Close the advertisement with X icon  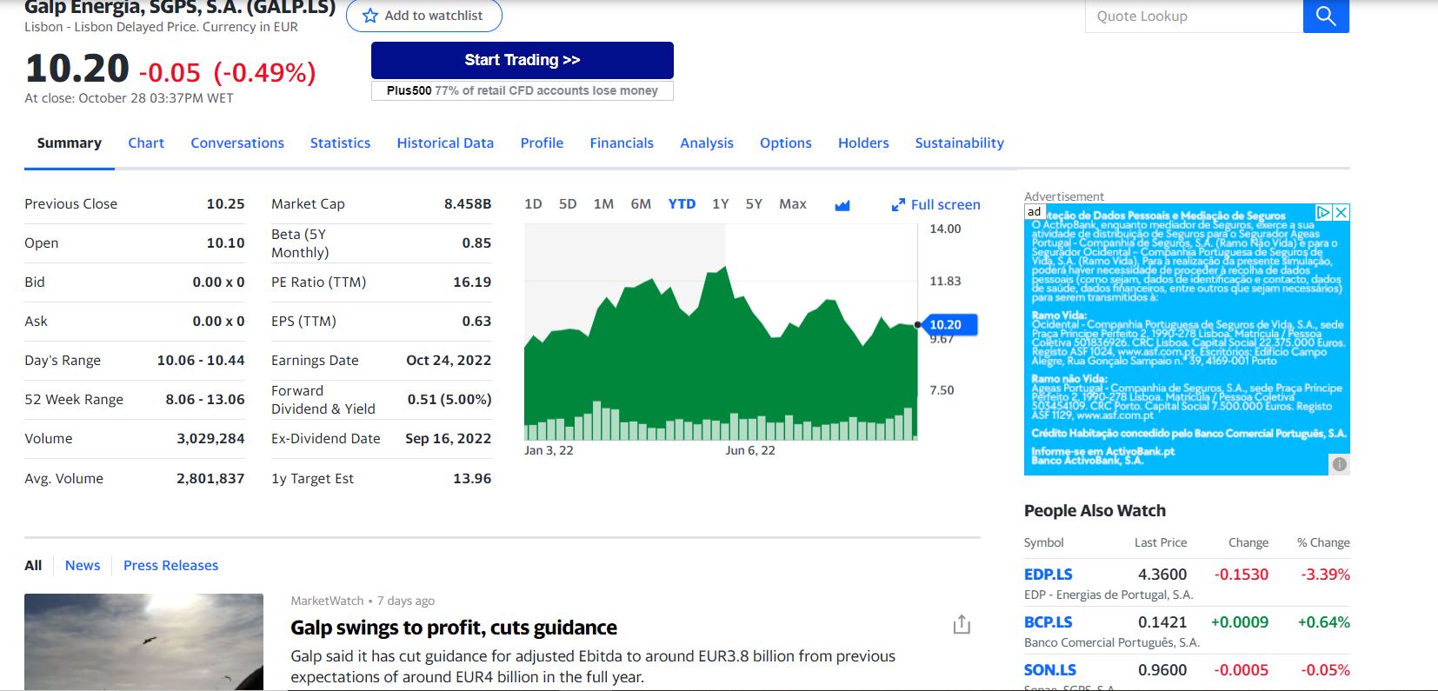coord(1341,212)
